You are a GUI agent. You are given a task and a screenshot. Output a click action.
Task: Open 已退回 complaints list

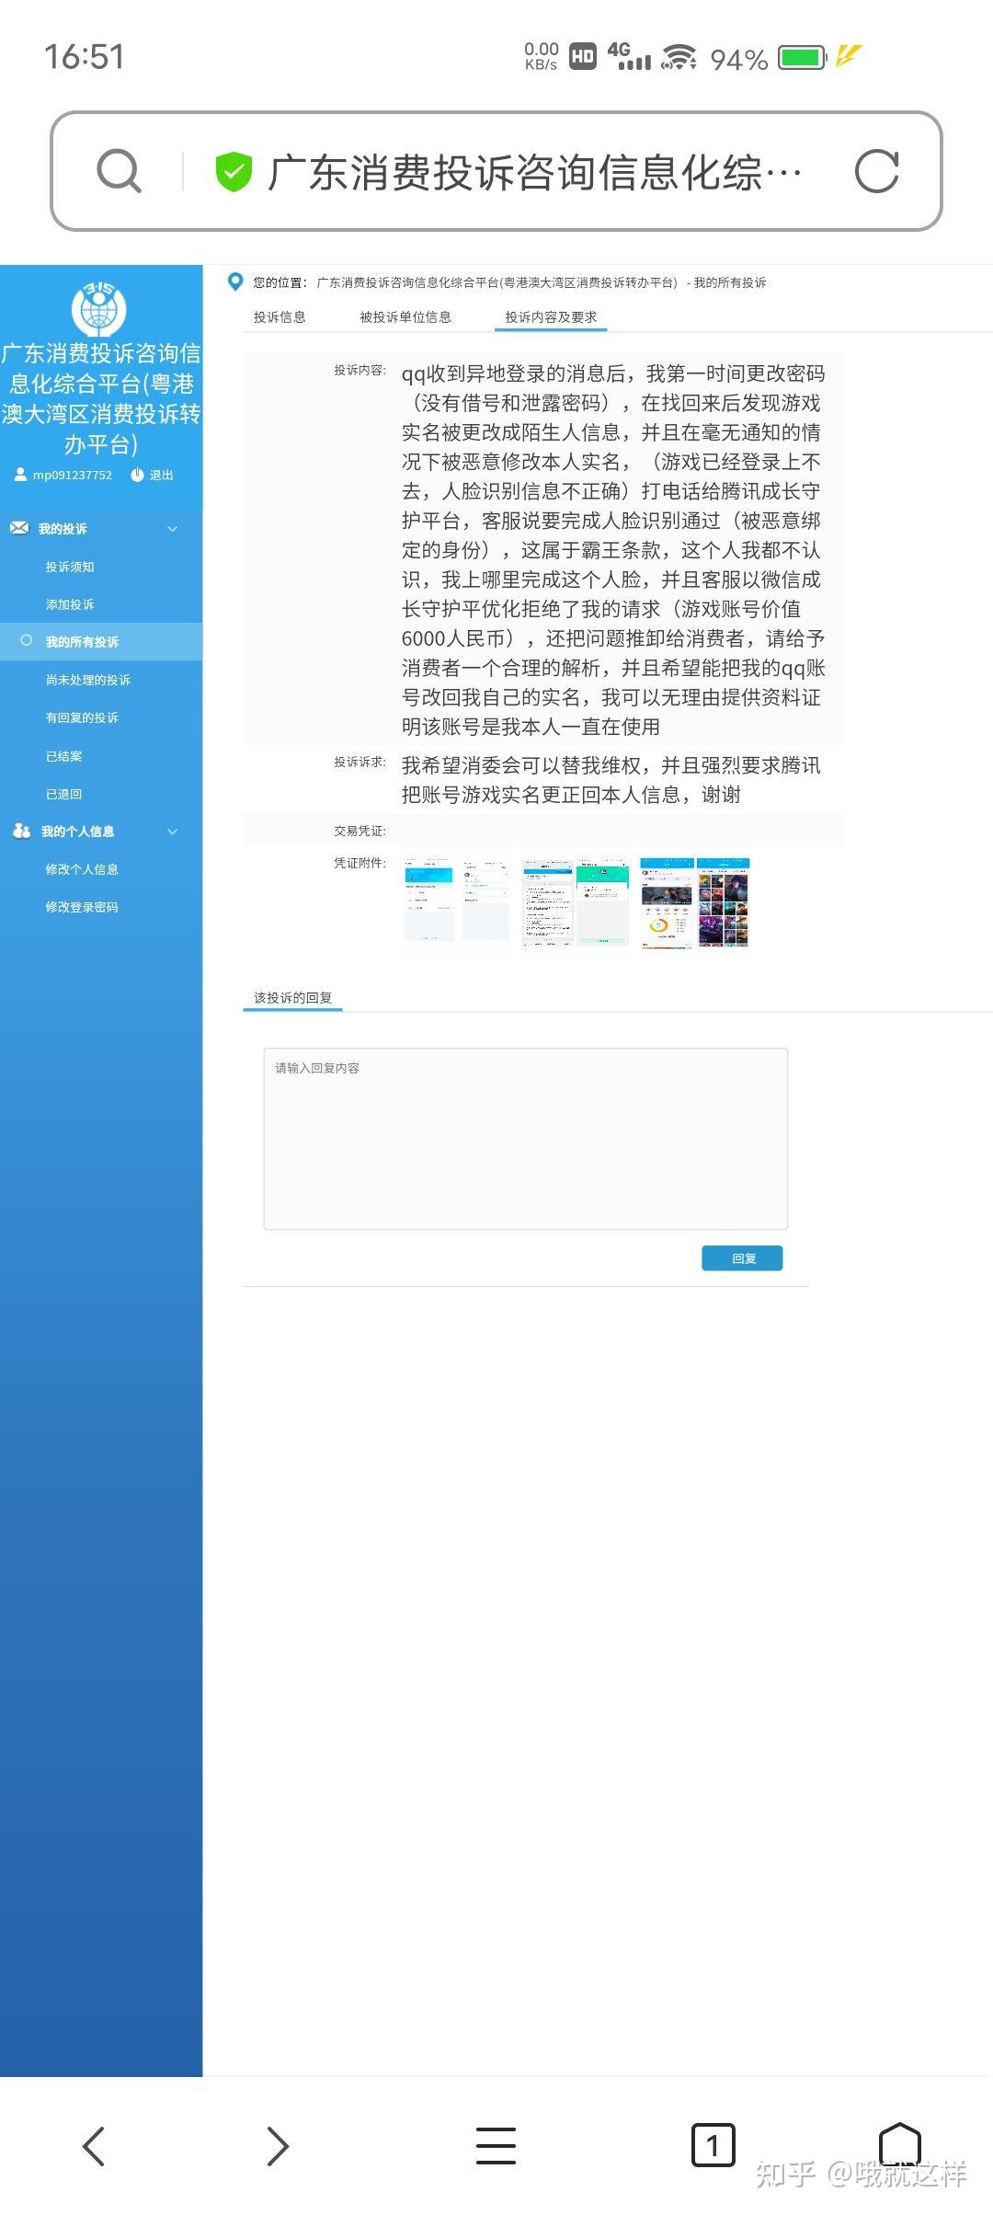(63, 794)
